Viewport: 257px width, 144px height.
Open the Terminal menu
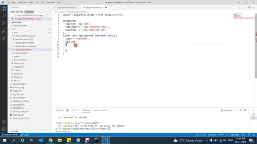[51, 2]
